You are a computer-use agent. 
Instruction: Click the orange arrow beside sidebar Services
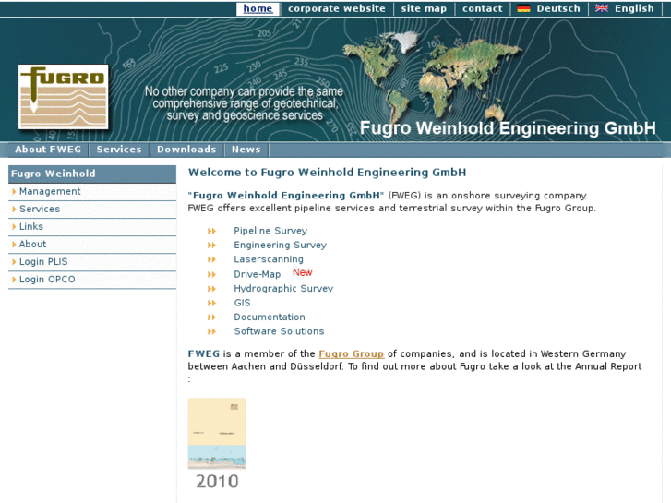point(14,209)
